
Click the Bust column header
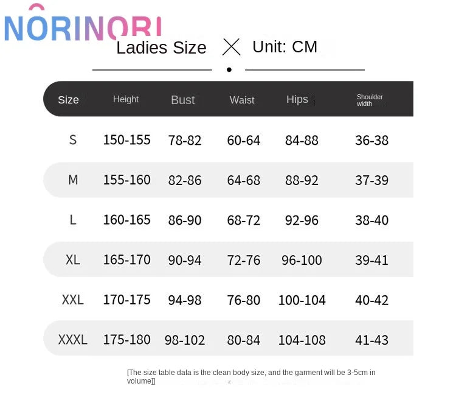coord(182,100)
